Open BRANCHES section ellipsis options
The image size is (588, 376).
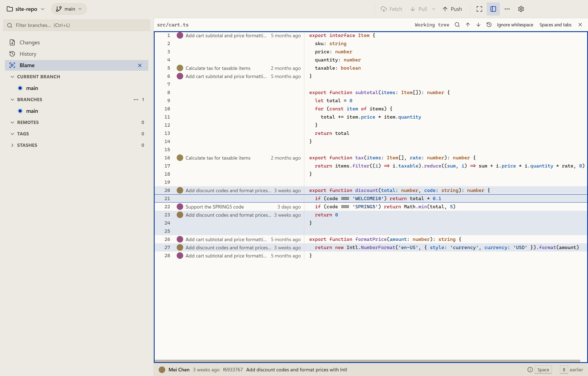click(x=136, y=100)
